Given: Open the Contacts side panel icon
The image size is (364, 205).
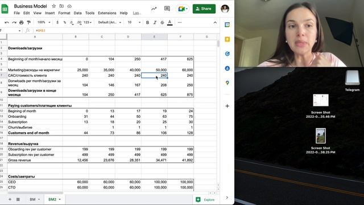Looking at the screenshot, I should point(227,68).
